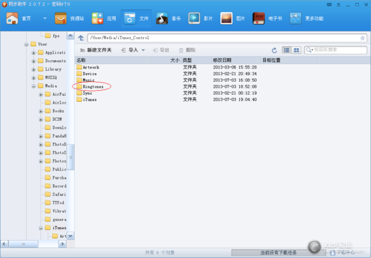This screenshot has width=371, height=258.
Task: Expand the dropdown arrow next to 首页
Action: click(45, 19)
